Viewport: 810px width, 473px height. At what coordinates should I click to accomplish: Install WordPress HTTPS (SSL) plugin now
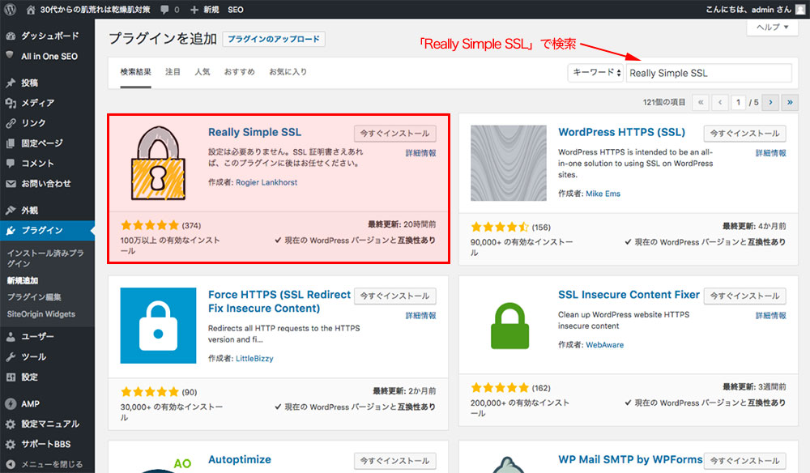click(x=745, y=133)
